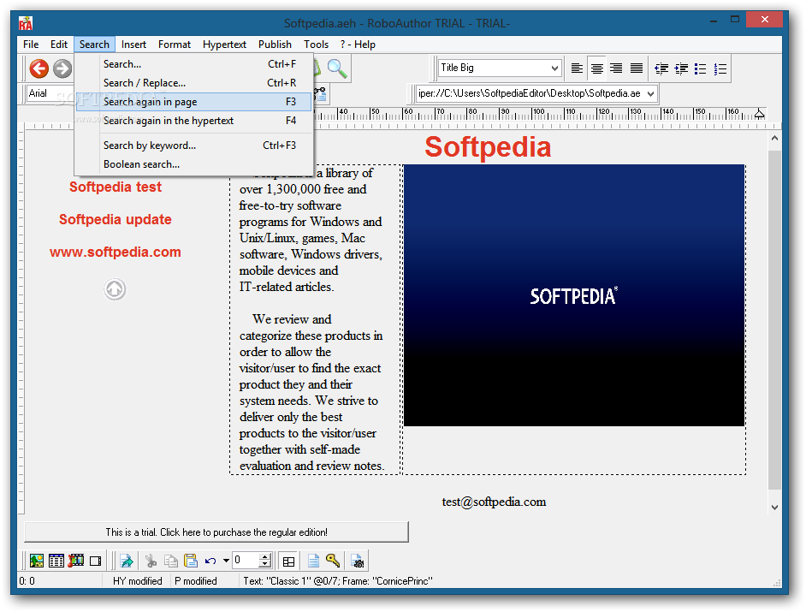Viewport: 806px width, 612px height.
Task: Choose Search by keyword... entry
Action: coord(193,146)
